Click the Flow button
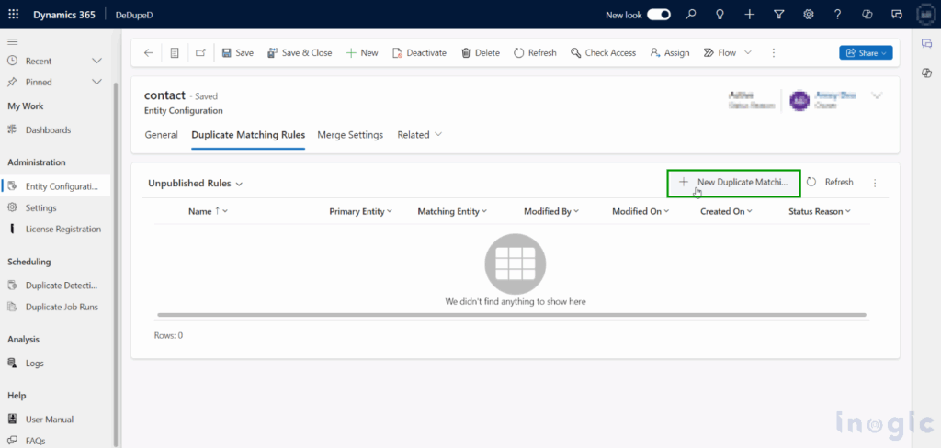 point(720,52)
